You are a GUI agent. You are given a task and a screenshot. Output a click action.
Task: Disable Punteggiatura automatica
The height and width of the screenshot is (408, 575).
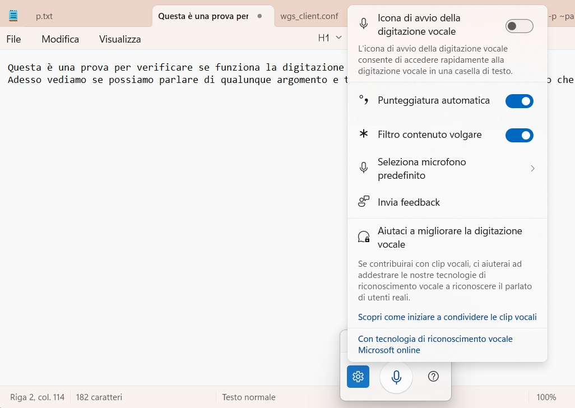click(519, 101)
